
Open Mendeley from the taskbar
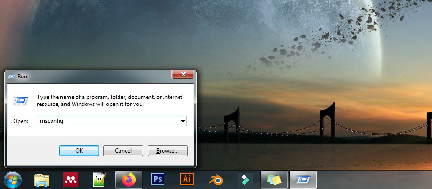click(70, 180)
